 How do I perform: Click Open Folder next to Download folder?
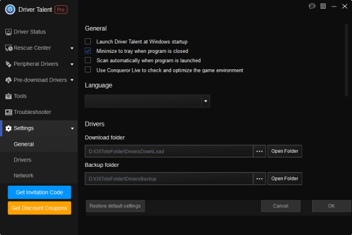(x=285, y=152)
